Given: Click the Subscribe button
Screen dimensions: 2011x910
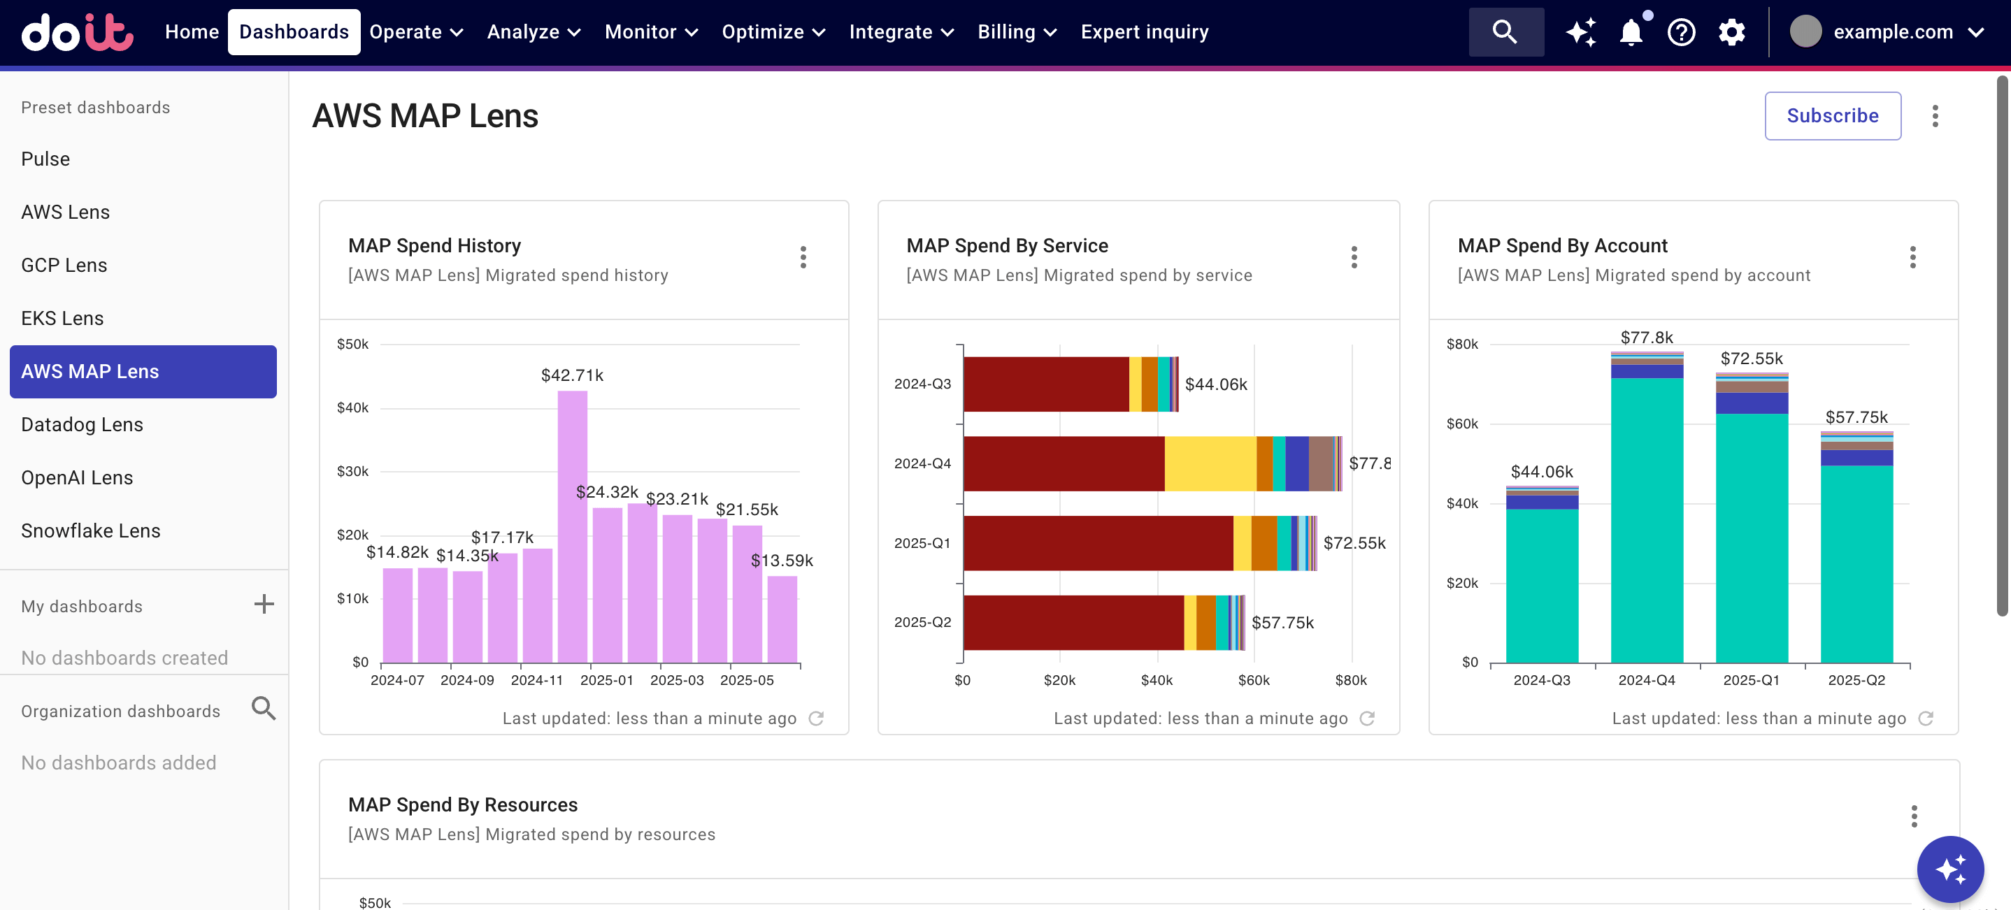Looking at the screenshot, I should (1832, 116).
